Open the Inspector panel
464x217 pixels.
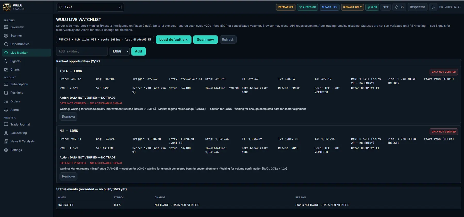click(418, 7)
